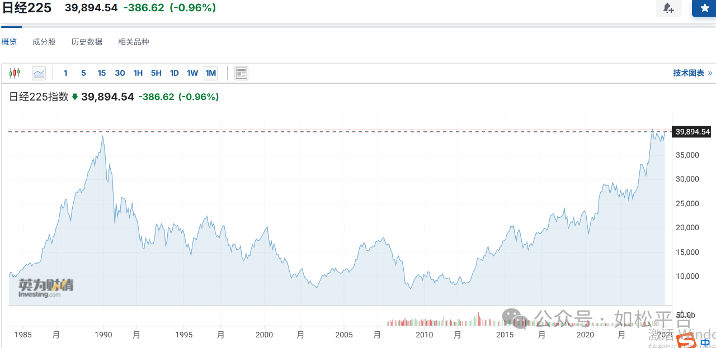Open the 历史数据 tab
This screenshot has height=348, width=716.
click(x=87, y=42)
